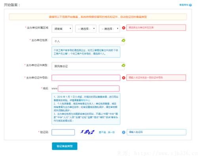The height and width of the screenshot is (156, 198).
Task: Open the district 请选择 dropdown, third in row
Action: [109, 29]
